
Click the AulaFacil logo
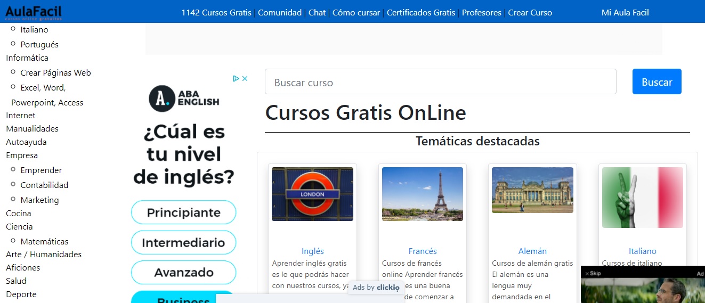click(33, 12)
